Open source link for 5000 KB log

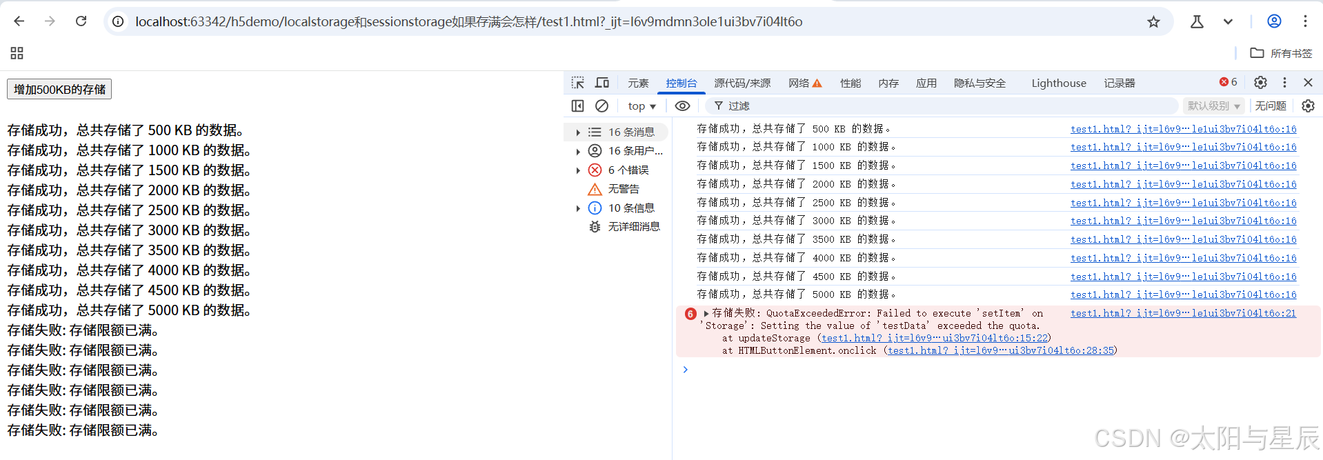coord(1183,294)
